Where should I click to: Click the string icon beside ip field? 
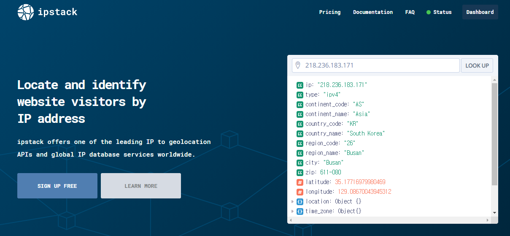(x=300, y=85)
